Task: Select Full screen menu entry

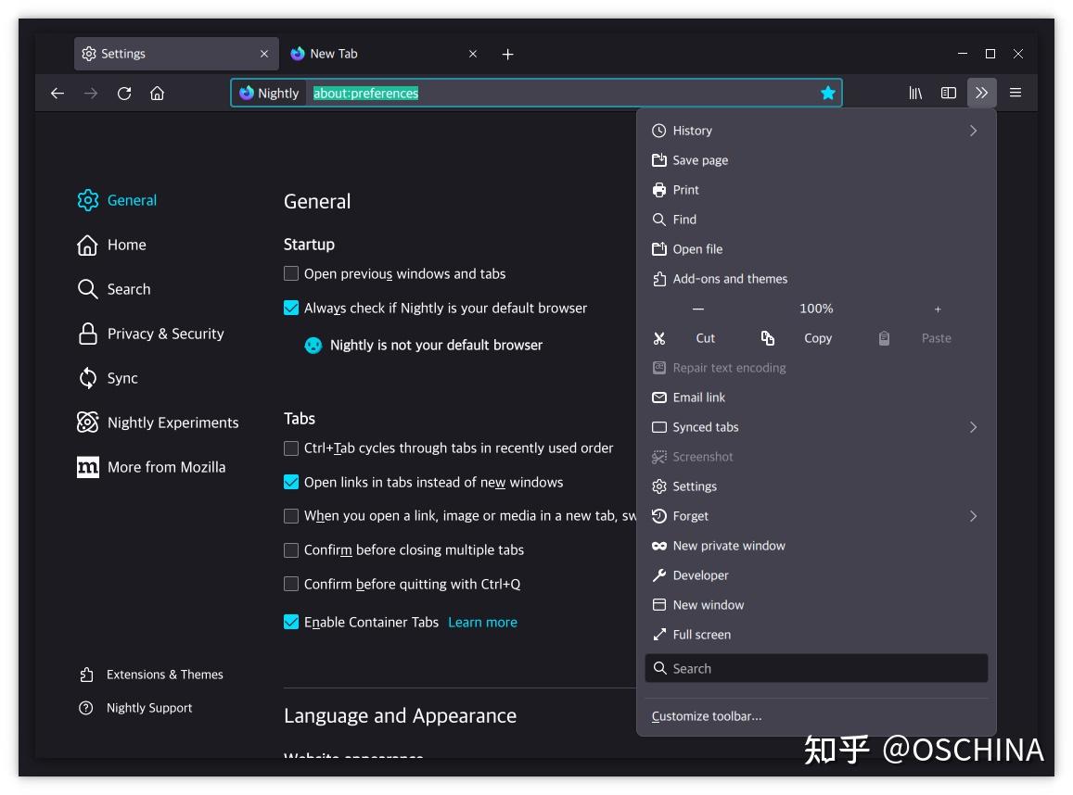Action: tap(816, 635)
